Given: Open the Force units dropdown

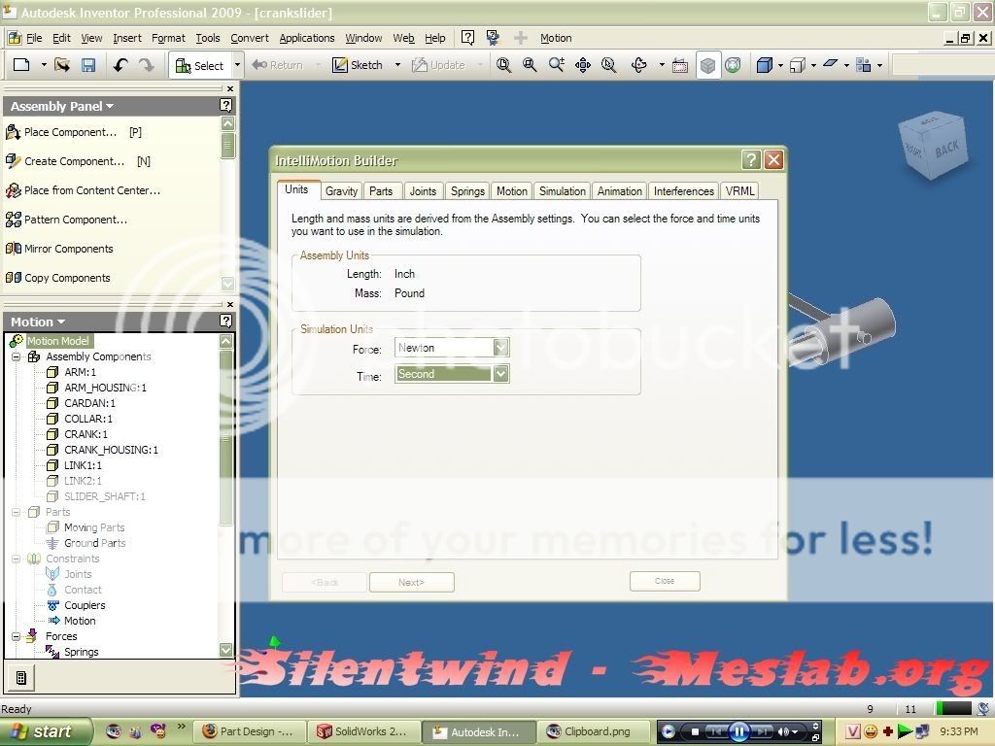Looking at the screenshot, I should (x=500, y=348).
